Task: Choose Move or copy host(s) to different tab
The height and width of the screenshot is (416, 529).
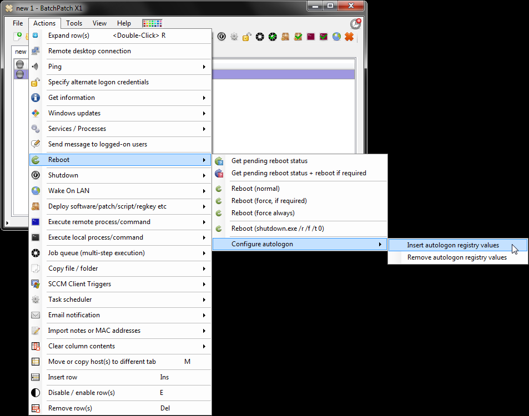Action: (120, 362)
